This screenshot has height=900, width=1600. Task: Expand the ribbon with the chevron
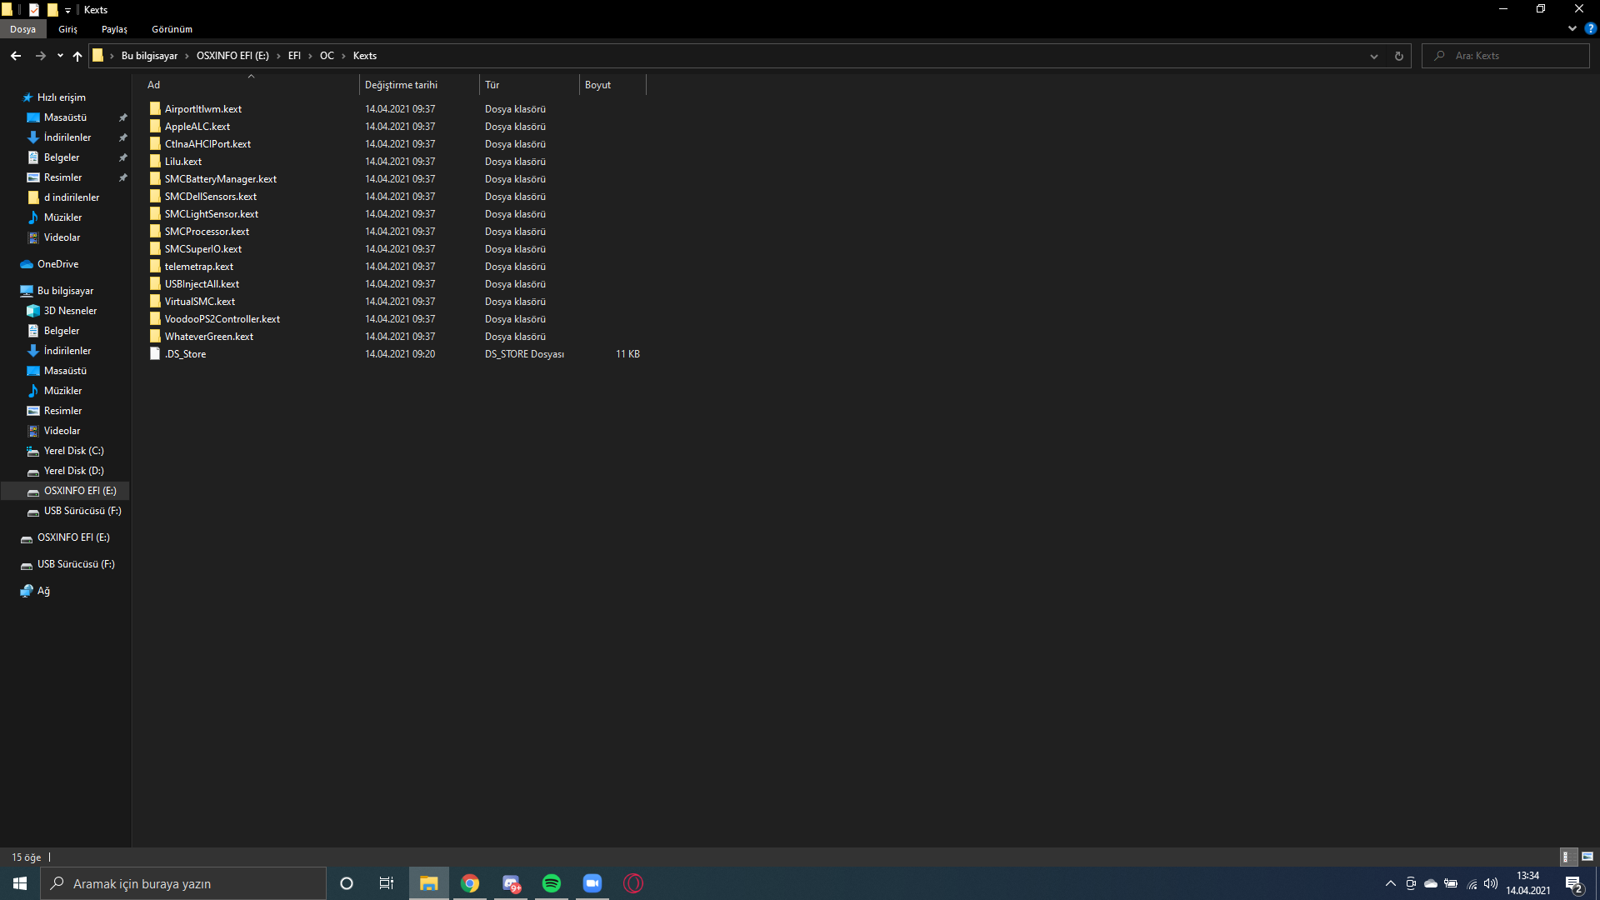click(1572, 28)
